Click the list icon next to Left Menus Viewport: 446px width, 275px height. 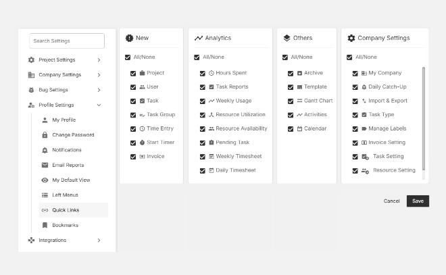pos(45,195)
